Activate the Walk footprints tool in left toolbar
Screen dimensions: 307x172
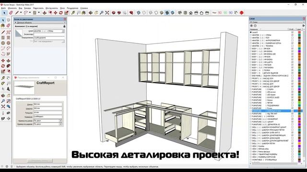click(x=3, y=118)
